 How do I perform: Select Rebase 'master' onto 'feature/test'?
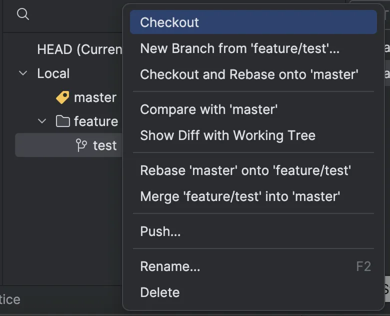(245, 170)
